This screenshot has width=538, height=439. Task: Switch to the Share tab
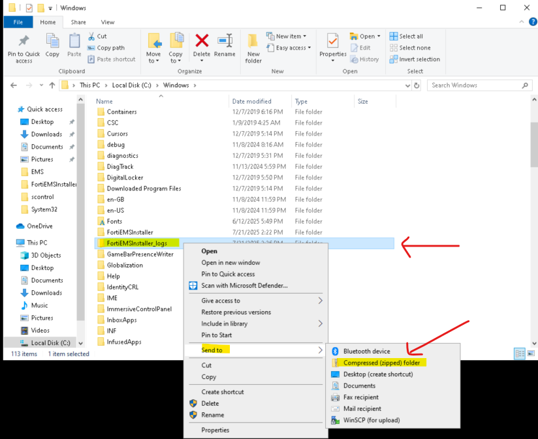click(x=78, y=22)
